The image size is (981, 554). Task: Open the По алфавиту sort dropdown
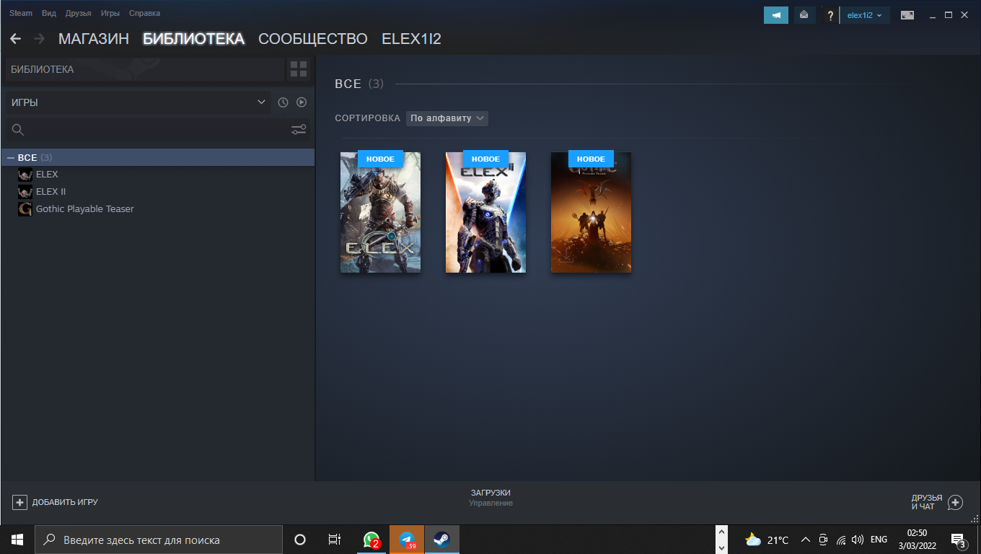point(447,118)
